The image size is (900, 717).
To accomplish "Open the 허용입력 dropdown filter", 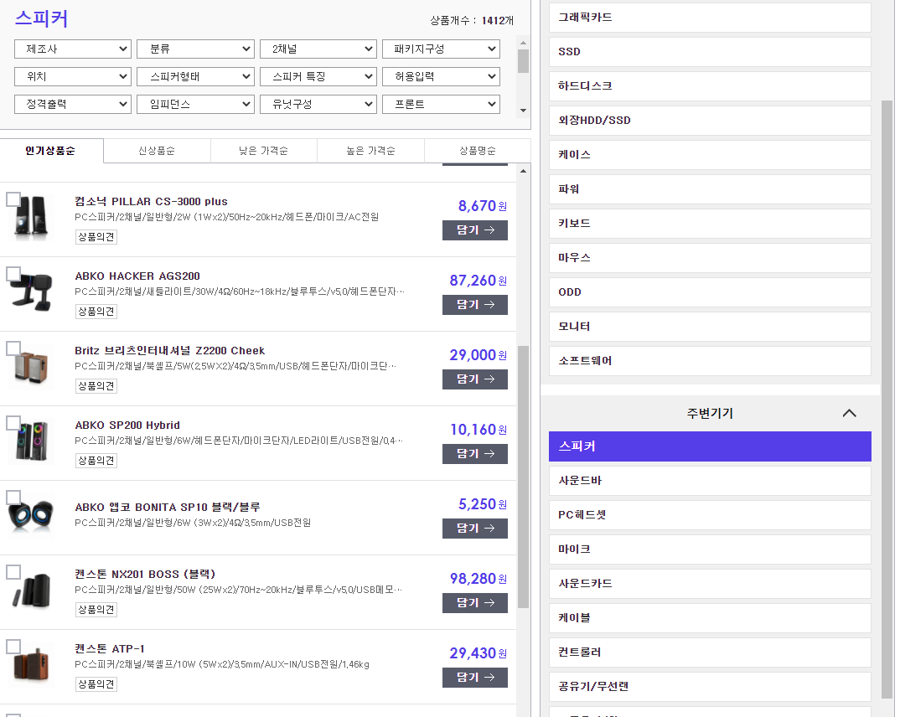I will click(x=441, y=76).
